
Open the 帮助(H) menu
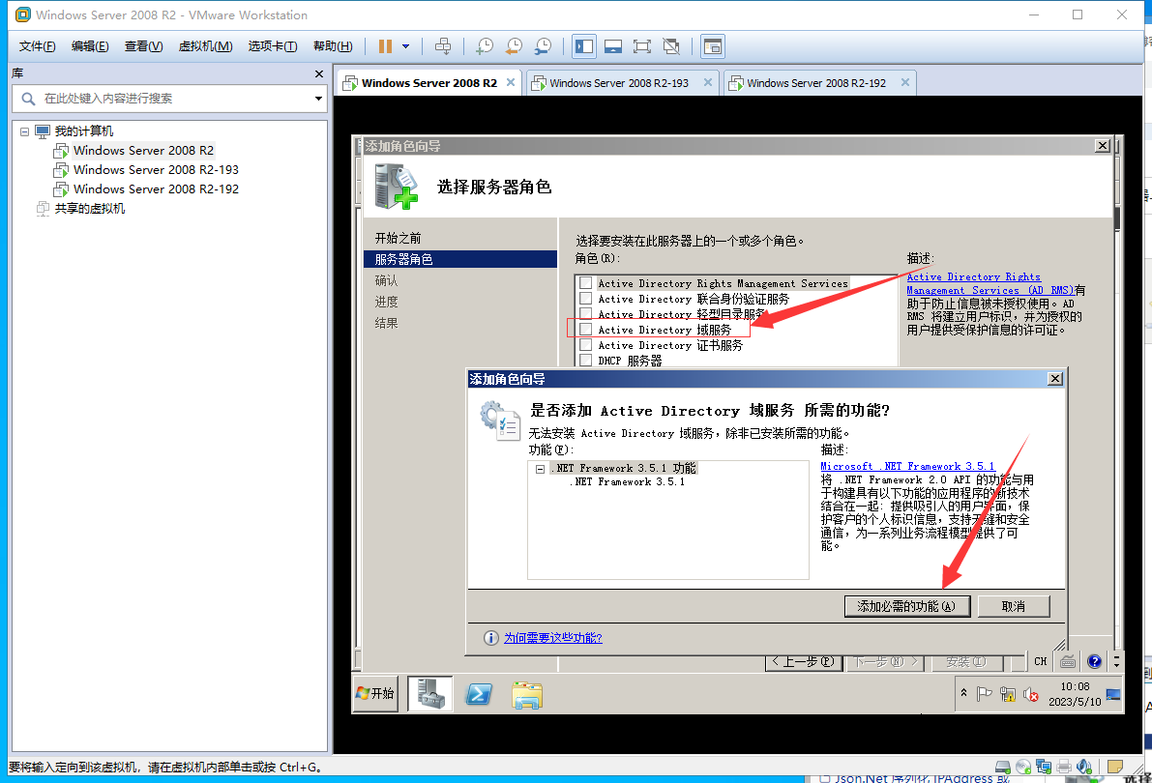click(x=333, y=46)
